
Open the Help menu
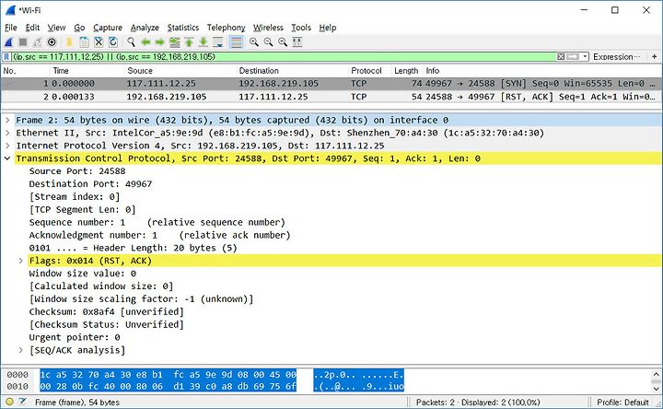pyautogui.click(x=327, y=28)
